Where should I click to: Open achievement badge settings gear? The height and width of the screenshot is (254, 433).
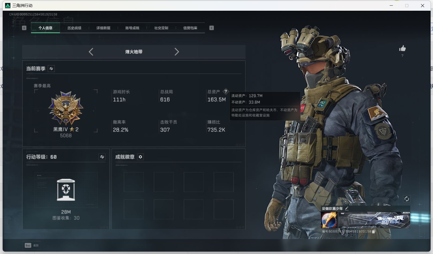pyautogui.click(x=140, y=157)
